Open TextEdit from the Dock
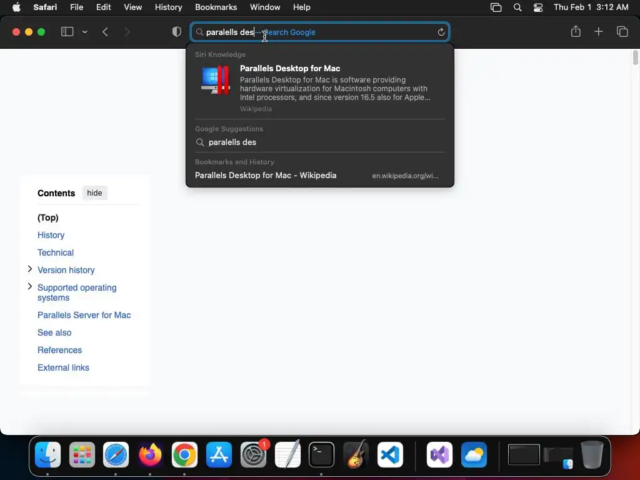The height and width of the screenshot is (480, 640). (x=287, y=454)
